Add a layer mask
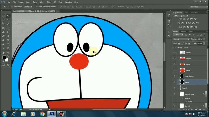 click(188, 110)
